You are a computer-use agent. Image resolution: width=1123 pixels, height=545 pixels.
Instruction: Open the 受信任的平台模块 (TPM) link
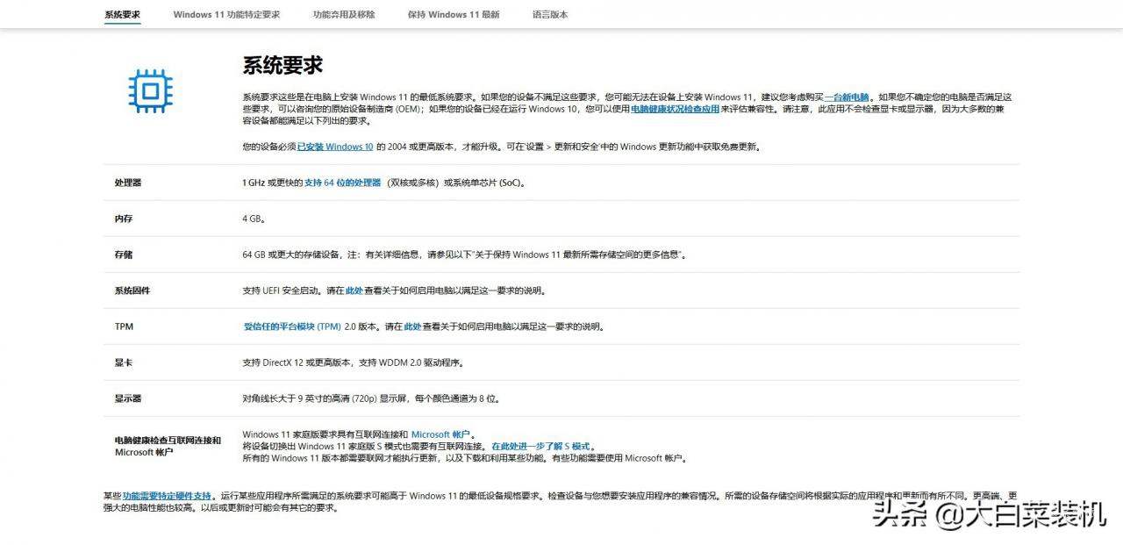tap(292, 326)
